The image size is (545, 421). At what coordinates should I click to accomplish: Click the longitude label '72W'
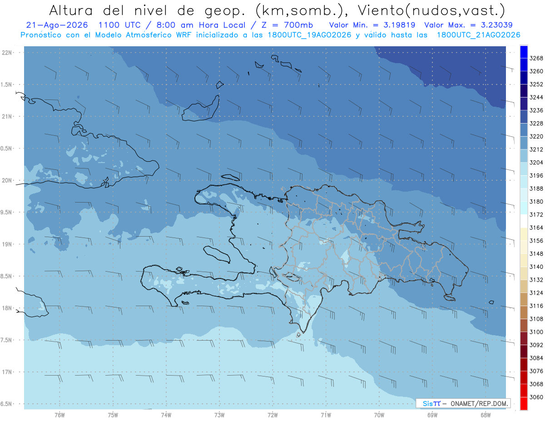tap(272, 415)
